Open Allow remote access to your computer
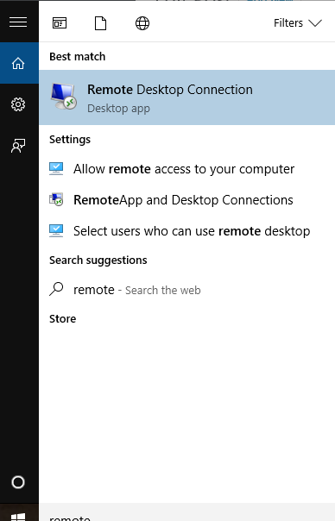The image size is (335, 521). 187,169
